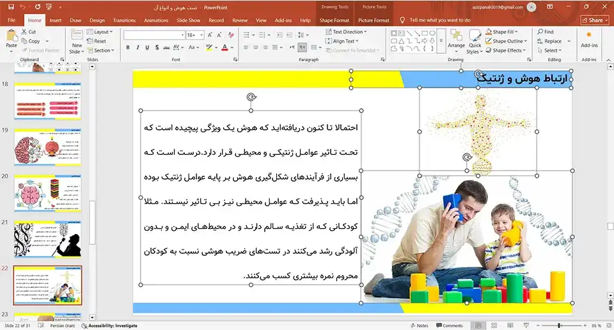Expand the shapes gallery More arrow
This screenshot has height=330, width=614.
[x=441, y=41]
